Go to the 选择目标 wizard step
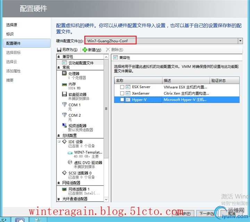 point(14,53)
